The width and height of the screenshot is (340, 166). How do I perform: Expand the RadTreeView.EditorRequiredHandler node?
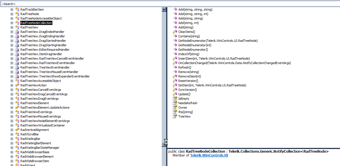coord(12,50)
